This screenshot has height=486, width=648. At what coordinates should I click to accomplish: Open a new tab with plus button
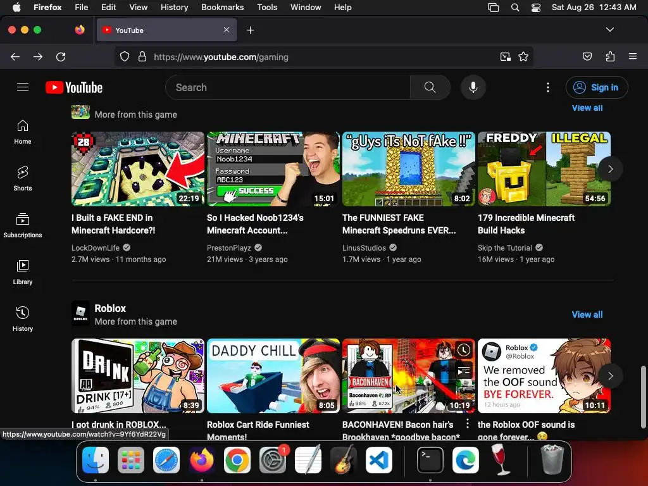250,30
